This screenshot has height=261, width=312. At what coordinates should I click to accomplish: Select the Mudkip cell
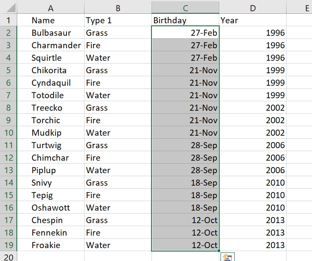click(51, 133)
